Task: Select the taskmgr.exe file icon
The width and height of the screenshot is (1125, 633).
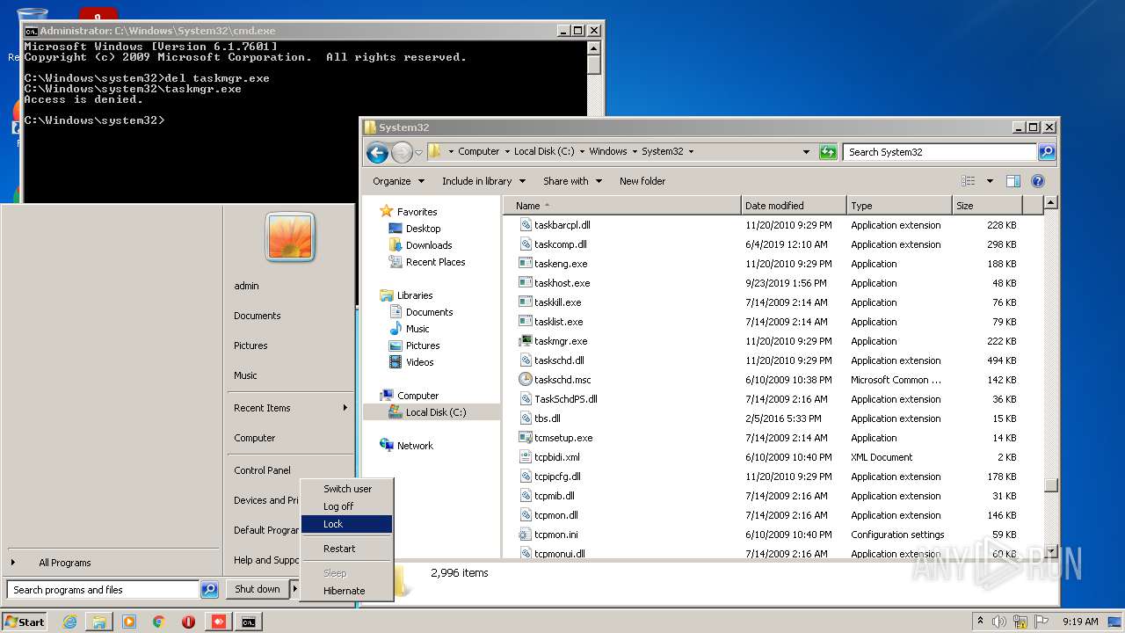Action: pos(526,341)
